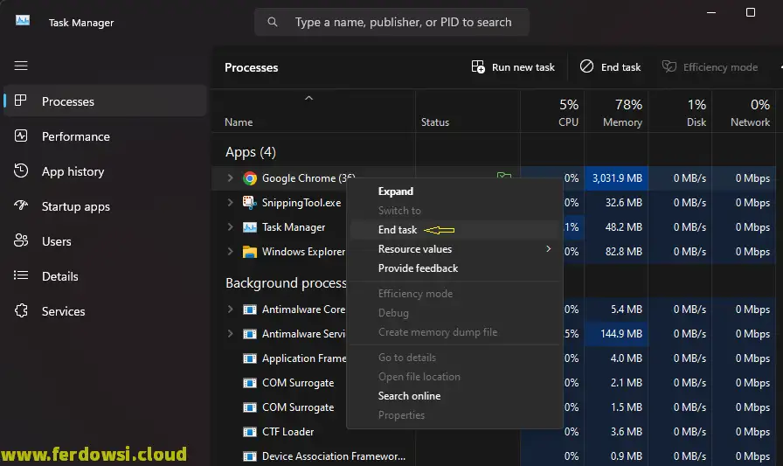Choose Provide feedback in the context menu
Screen dimensions: 783x466
[x=454, y=268]
